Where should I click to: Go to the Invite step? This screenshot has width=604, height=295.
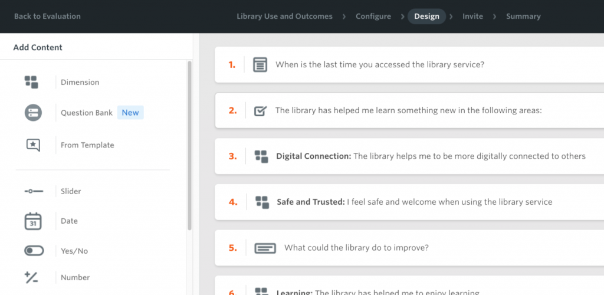472,17
